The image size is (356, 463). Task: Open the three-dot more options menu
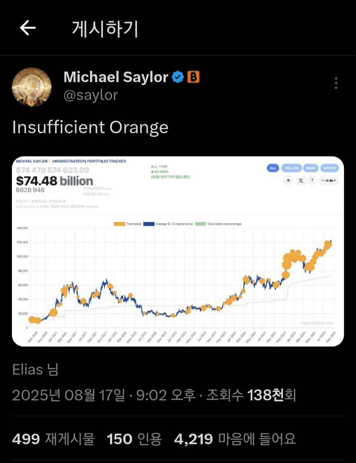(336, 83)
